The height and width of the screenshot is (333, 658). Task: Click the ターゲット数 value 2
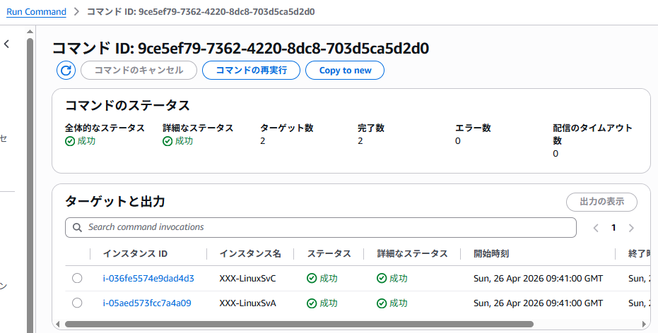[263, 141]
